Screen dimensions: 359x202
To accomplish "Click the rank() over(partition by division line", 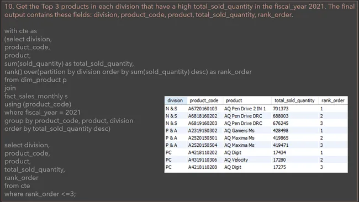I will (x=128, y=72).
